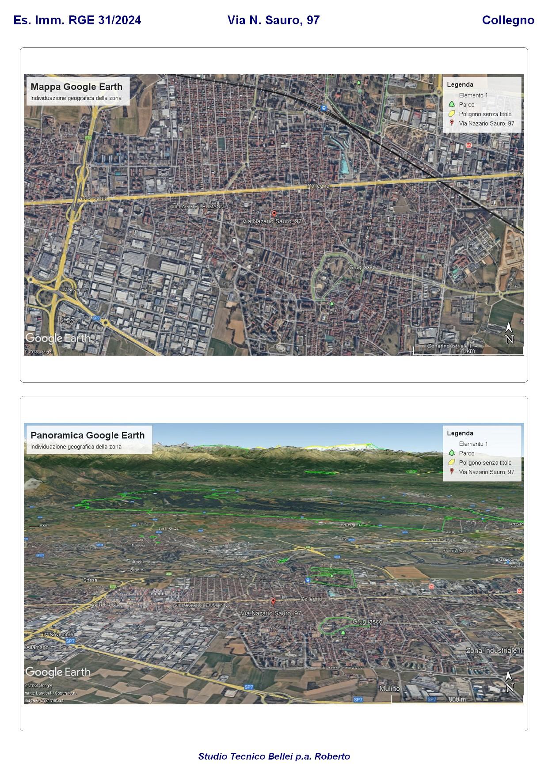The width and height of the screenshot is (548, 775).
Task: Click the park tree icon below Grugliasco, Panoramica map
Action: pos(342,632)
